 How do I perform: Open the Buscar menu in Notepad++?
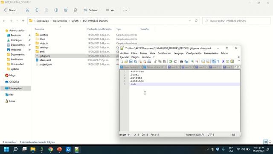click(x=144, y=53)
